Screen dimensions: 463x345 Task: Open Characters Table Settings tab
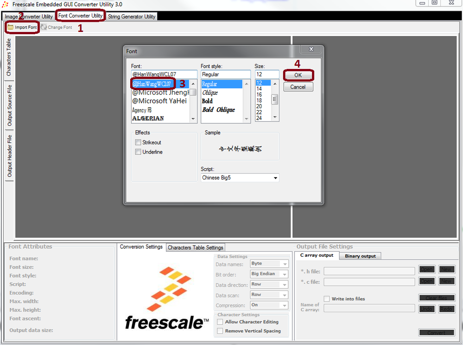pyautogui.click(x=196, y=247)
